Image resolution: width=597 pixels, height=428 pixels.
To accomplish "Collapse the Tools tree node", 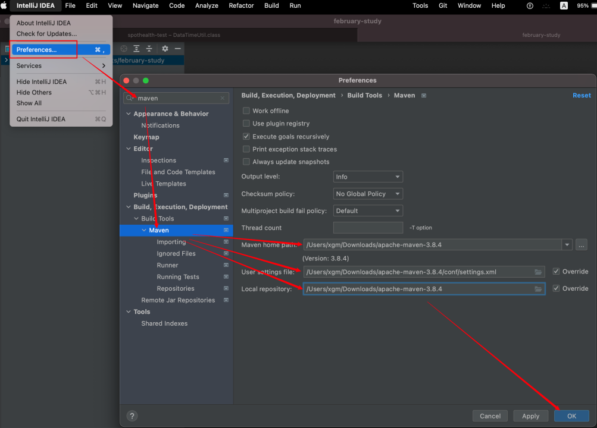I will (x=129, y=311).
